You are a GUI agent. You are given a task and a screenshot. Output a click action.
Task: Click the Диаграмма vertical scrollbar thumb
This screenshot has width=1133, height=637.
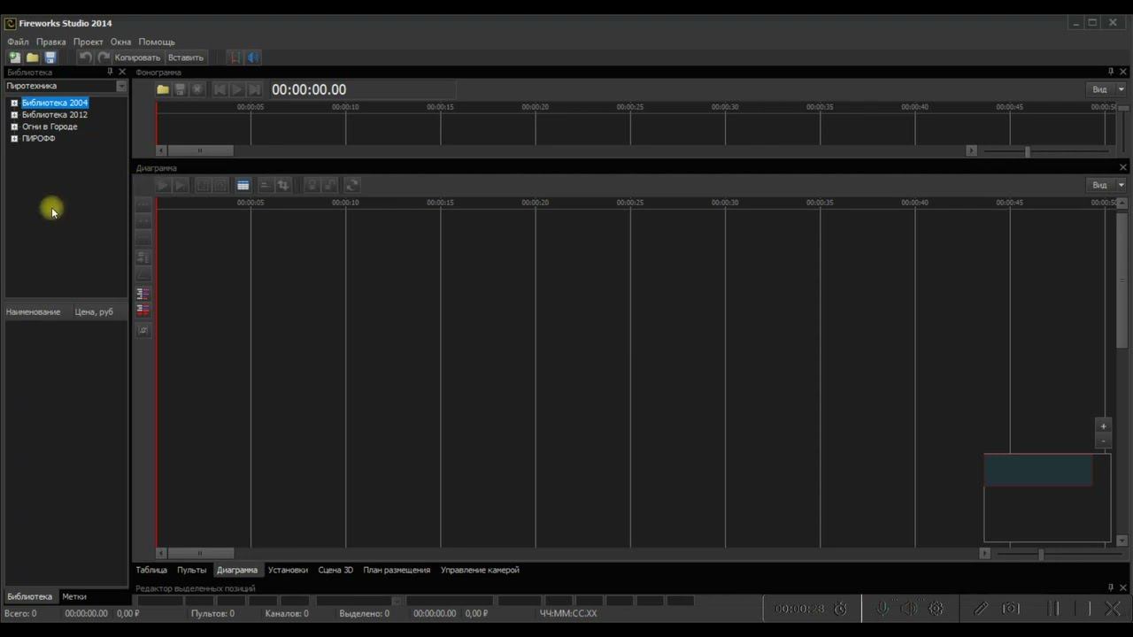coord(1122,279)
